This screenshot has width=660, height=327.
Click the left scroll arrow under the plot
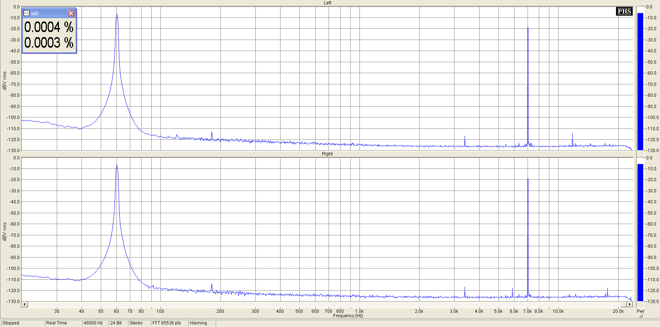click(x=25, y=304)
